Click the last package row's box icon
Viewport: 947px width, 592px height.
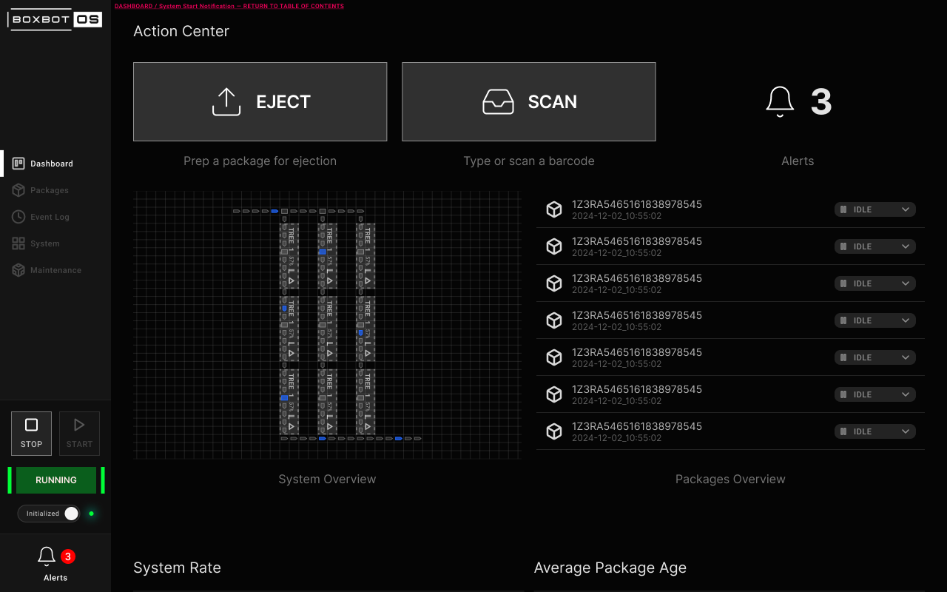point(554,431)
